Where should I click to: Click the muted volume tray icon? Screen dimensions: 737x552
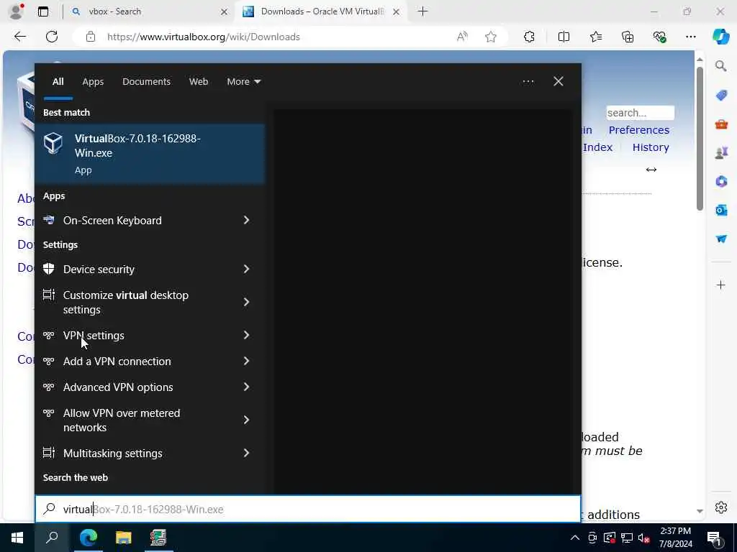point(644,538)
